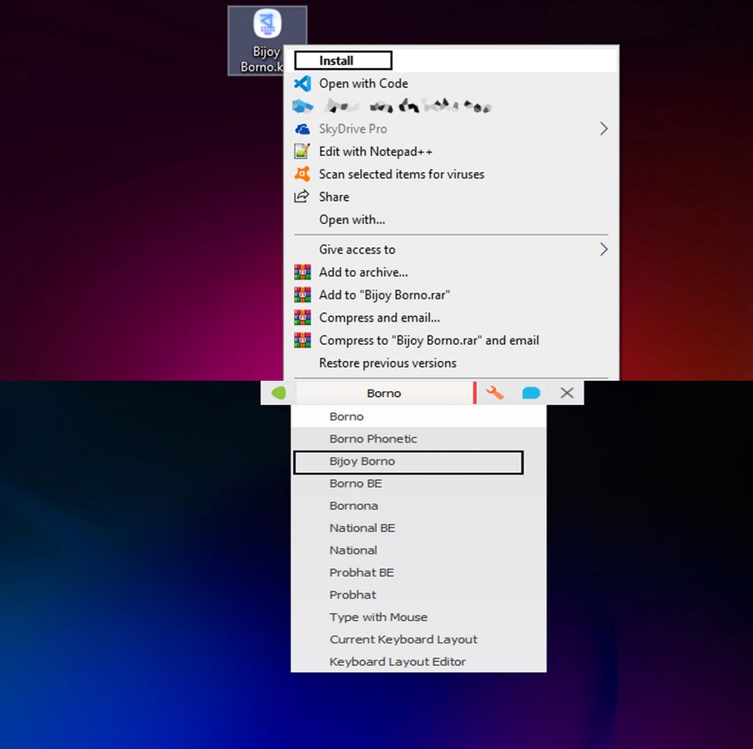753x749 pixels.
Task: Select the Bijoy Borno keyboard file icon
Action: pos(267,40)
